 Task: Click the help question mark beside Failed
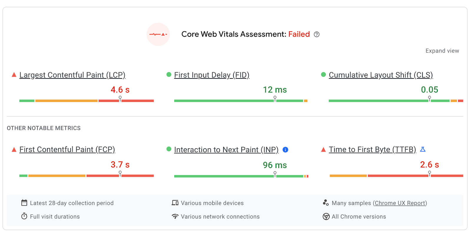click(x=316, y=34)
